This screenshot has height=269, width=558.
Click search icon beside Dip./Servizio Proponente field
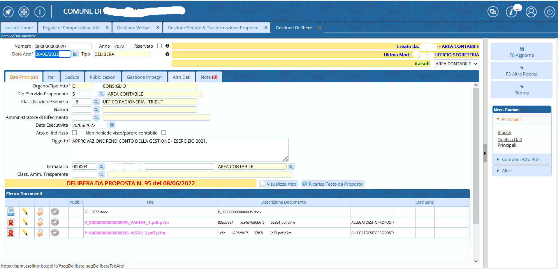click(101, 94)
